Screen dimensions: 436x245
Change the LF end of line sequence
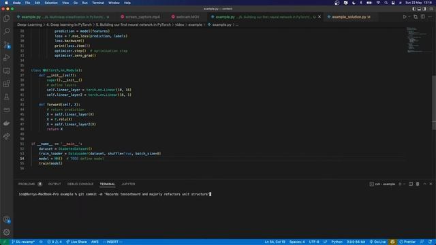pyautogui.click(x=325, y=242)
